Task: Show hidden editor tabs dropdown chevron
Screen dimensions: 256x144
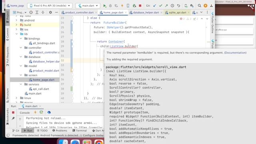Action: point(201,12)
